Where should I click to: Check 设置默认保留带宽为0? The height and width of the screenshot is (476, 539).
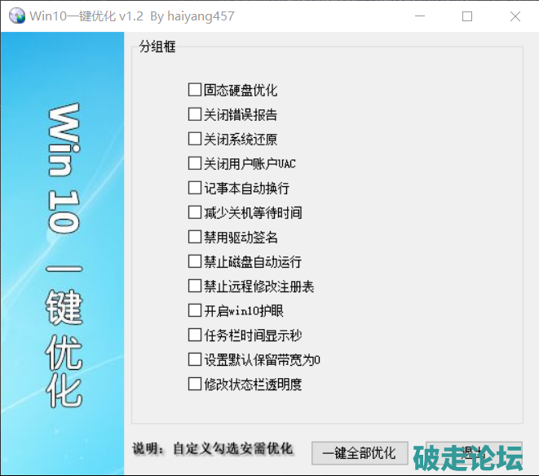click(x=195, y=359)
